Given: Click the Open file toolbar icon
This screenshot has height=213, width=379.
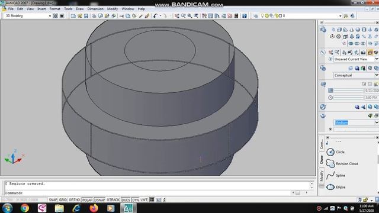Looking at the screenshot, I should pos(80,16).
